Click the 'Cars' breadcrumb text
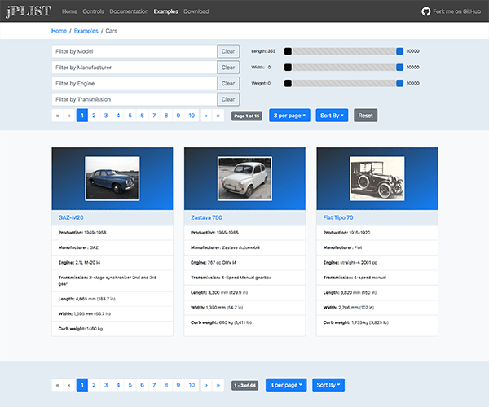The width and height of the screenshot is (489, 407). click(112, 31)
